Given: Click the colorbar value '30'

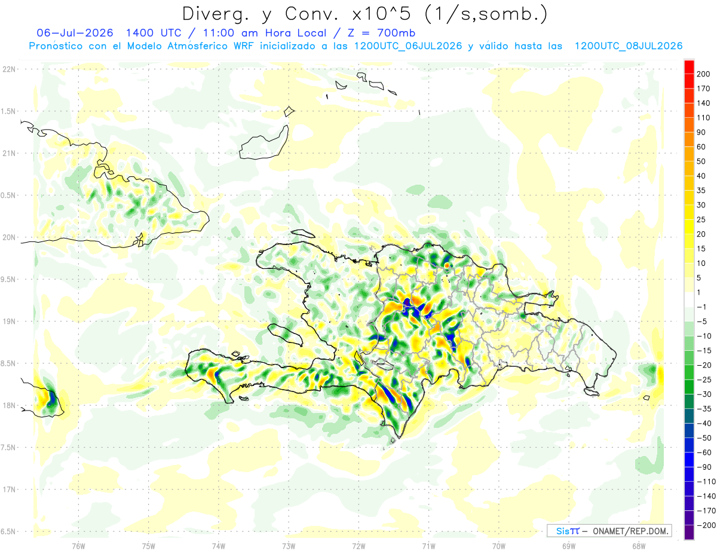Looking at the screenshot, I should pyautogui.click(x=701, y=205).
